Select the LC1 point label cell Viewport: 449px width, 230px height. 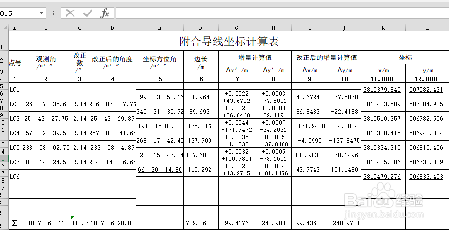[x=15, y=89]
